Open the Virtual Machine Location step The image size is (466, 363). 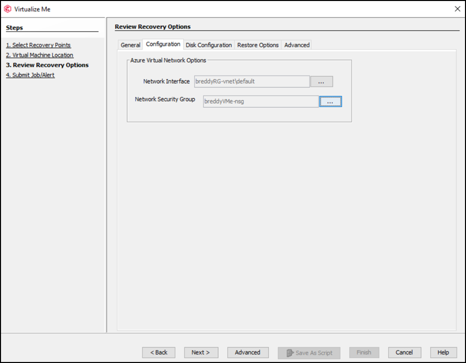tap(40, 55)
